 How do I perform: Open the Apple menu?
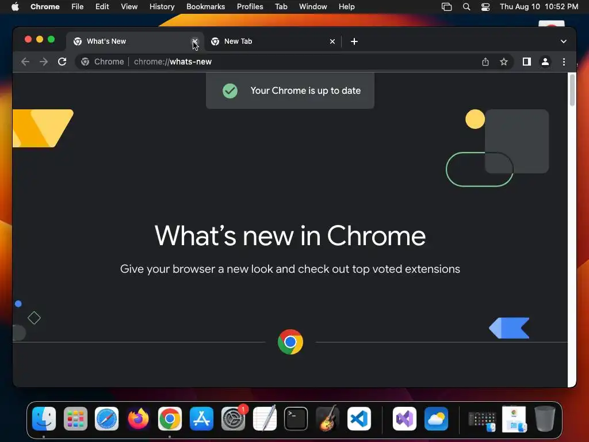click(15, 7)
